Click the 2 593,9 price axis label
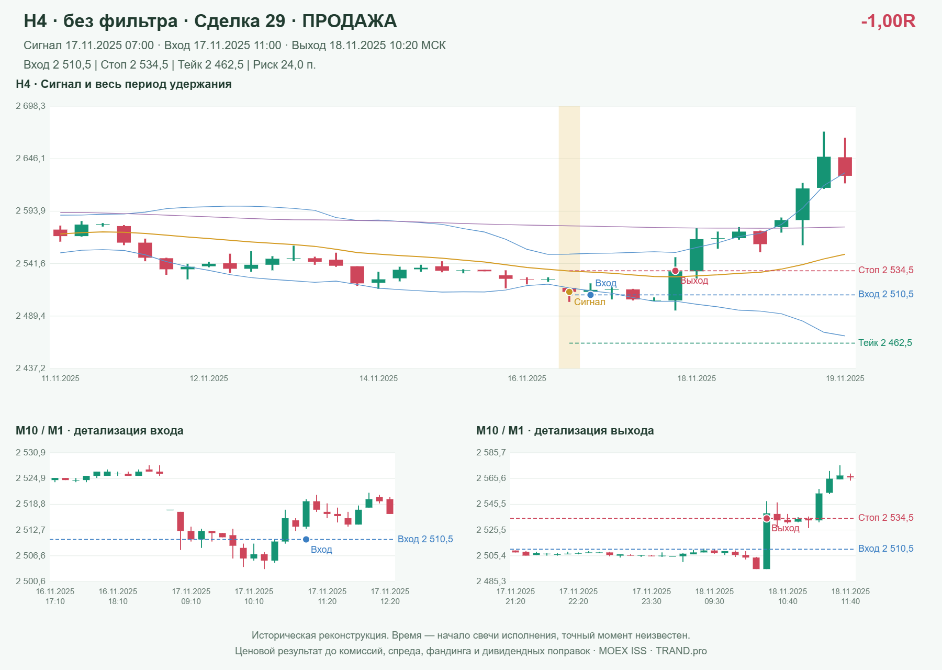The image size is (942, 670). pos(30,211)
